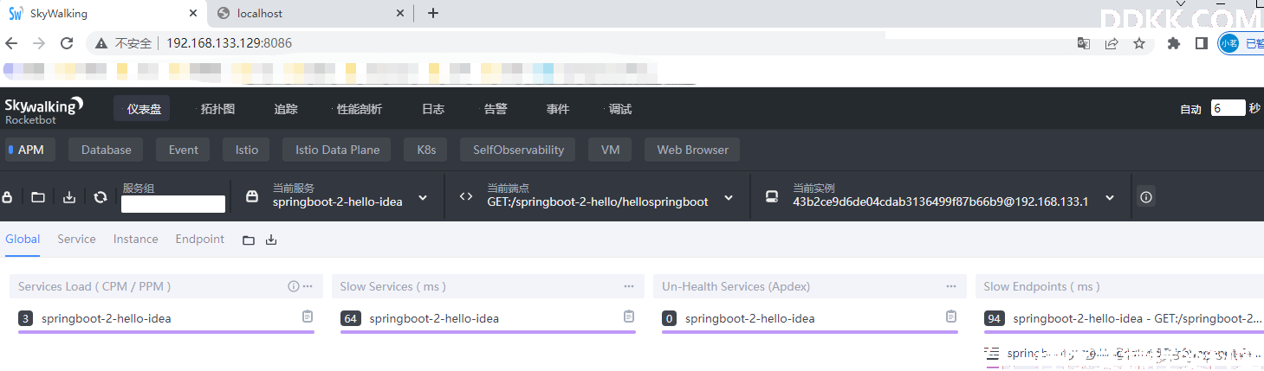
Task: Click the 服务组 service group input field
Action: (173, 204)
